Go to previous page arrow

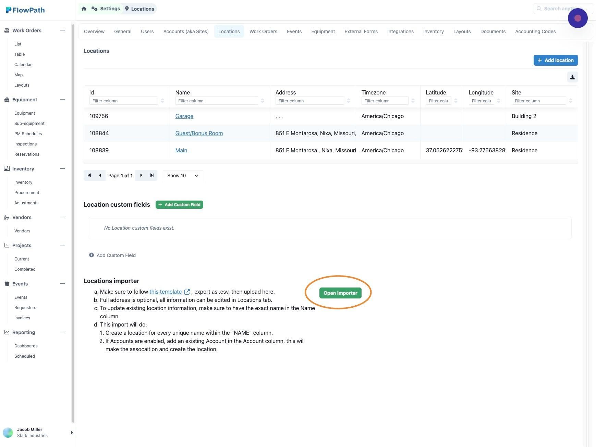[x=100, y=175]
